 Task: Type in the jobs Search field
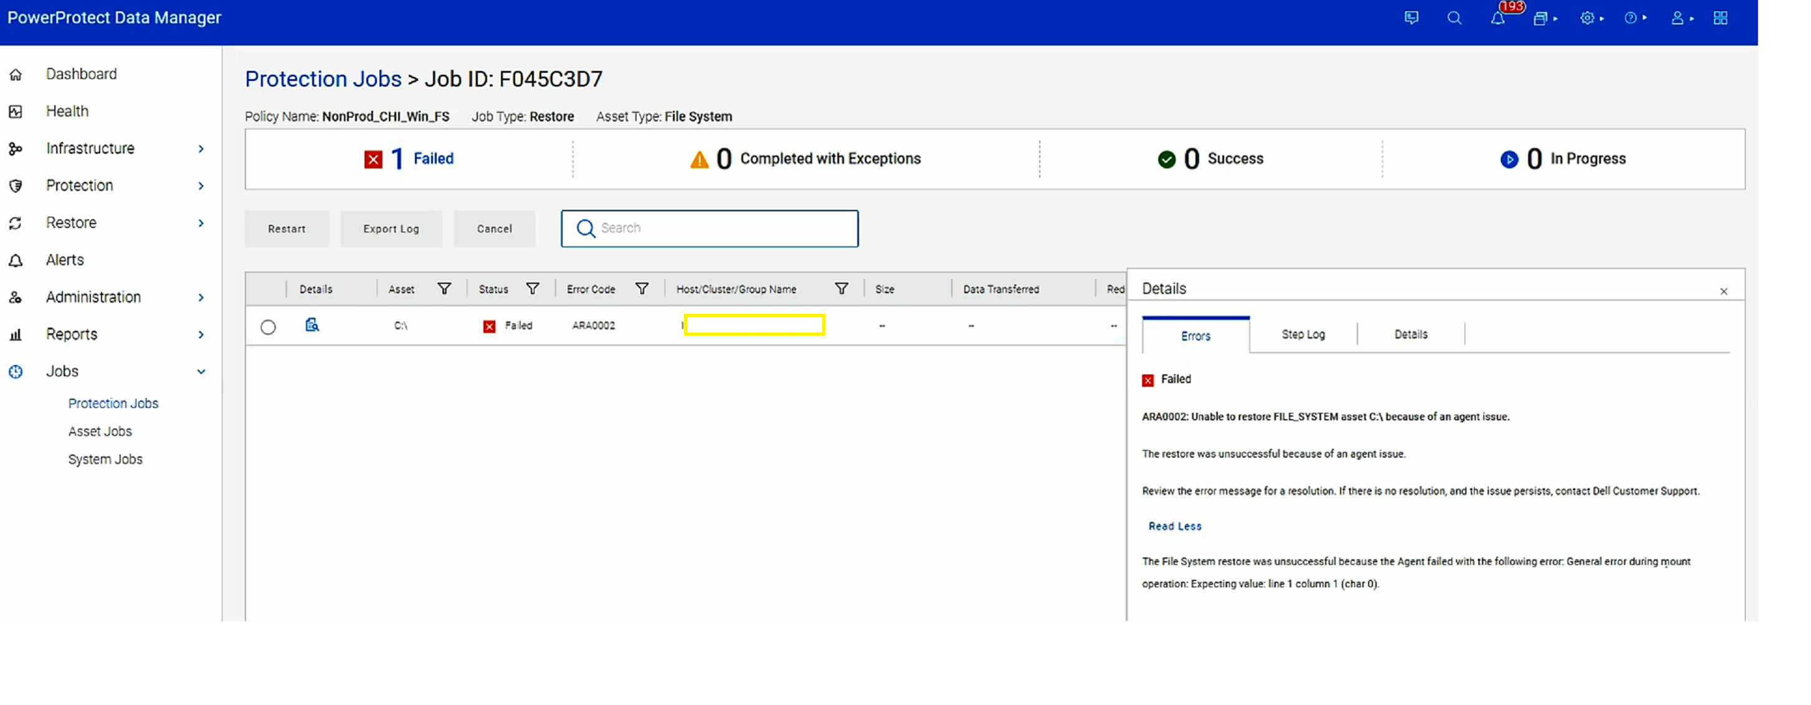tap(710, 229)
